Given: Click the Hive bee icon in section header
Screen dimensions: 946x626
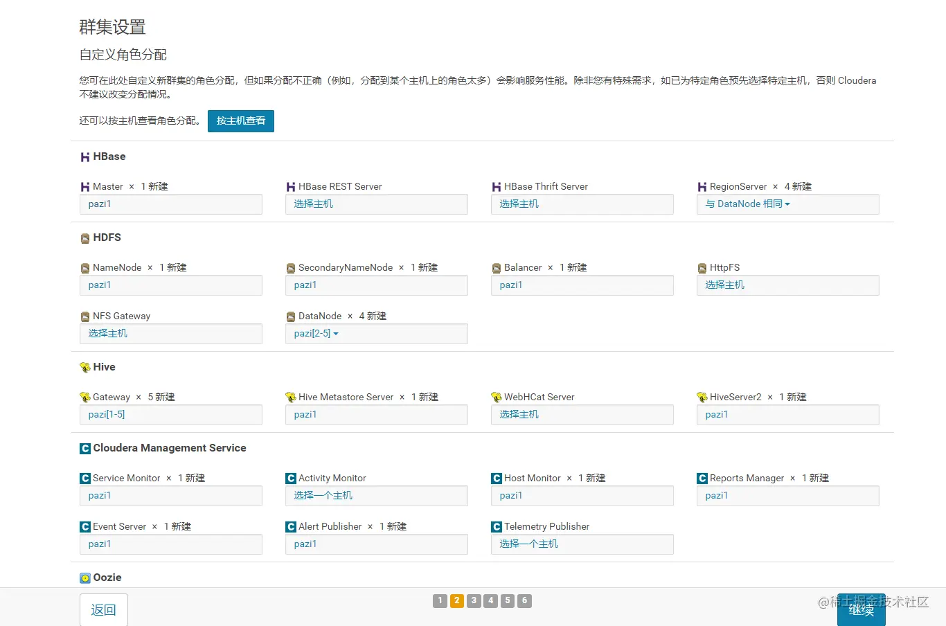Looking at the screenshot, I should point(85,368).
